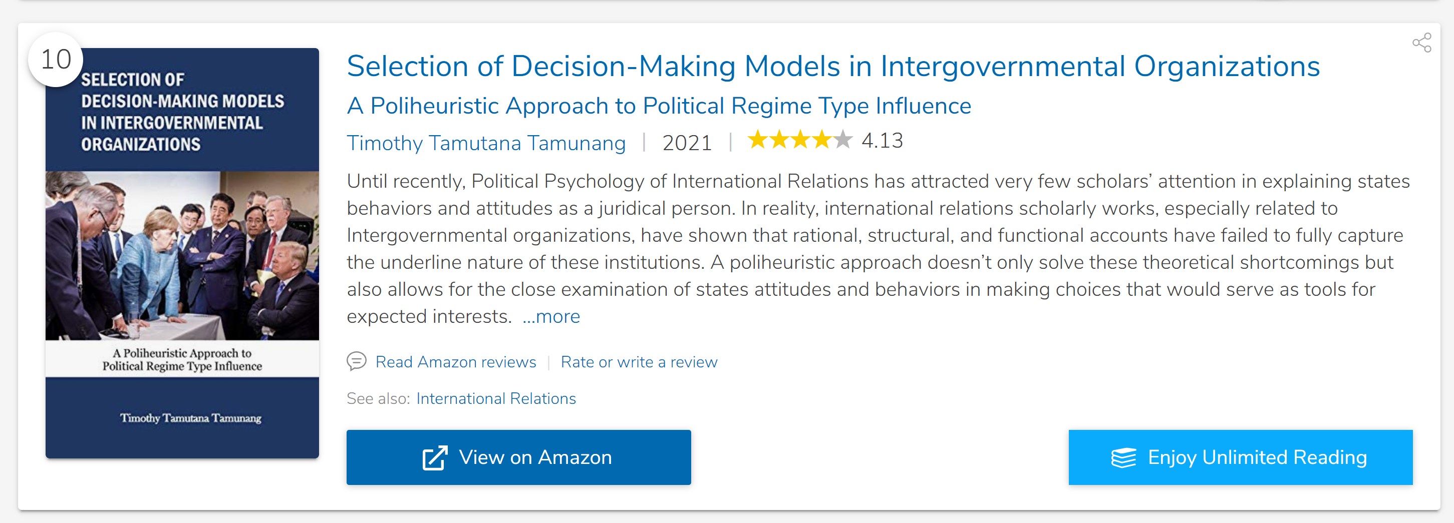The image size is (1454, 523).
Task: Click the rank number 10 badge
Action: click(x=56, y=60)
